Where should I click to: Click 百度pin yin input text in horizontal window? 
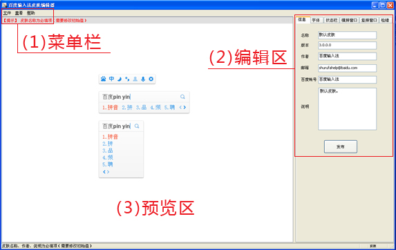coord(116,97)
